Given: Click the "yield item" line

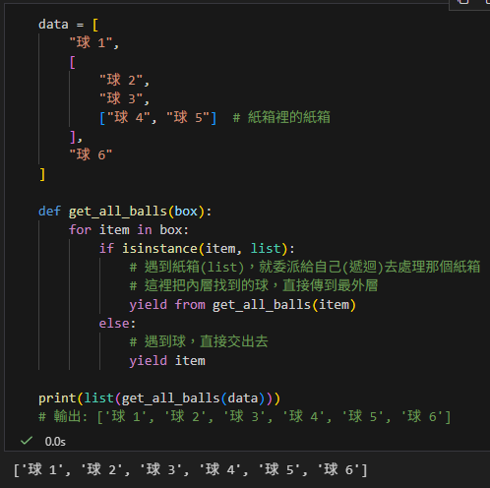Looking at the screenshot, I should click(x=167, y=361).
